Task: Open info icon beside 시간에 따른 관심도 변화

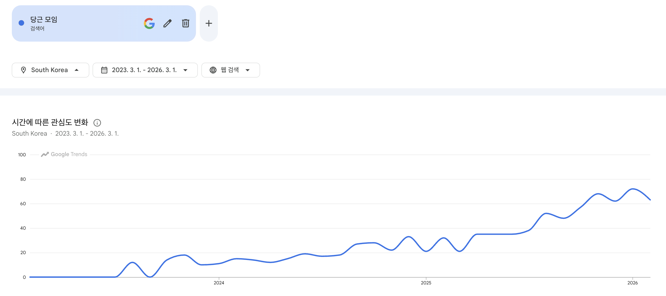Action: (x=97, y=123)
